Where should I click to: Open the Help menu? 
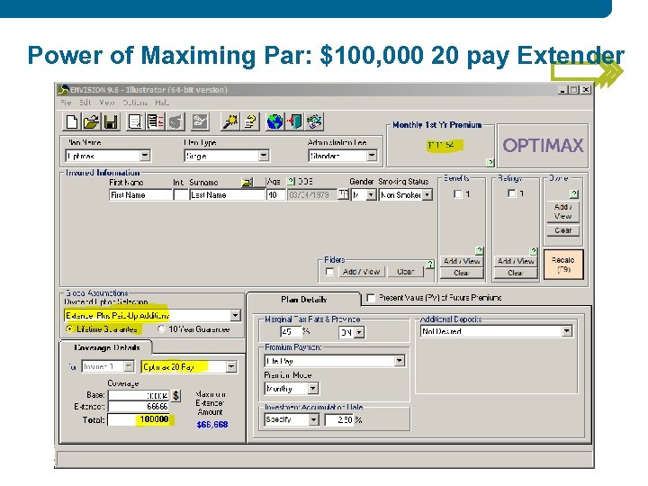pos(162,103)
